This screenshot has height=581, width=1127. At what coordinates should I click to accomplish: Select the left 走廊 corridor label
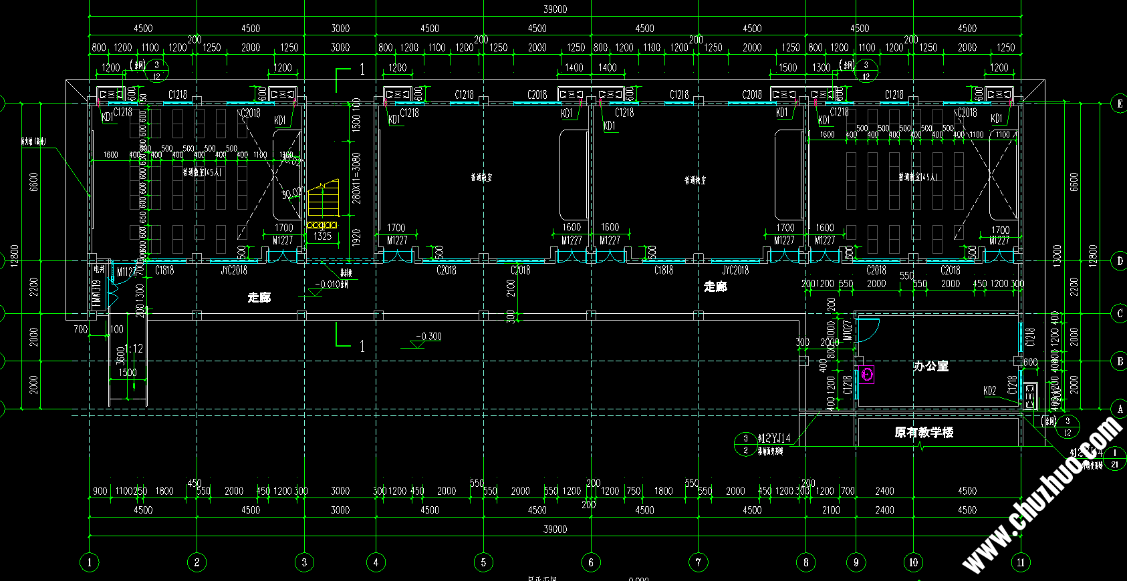259,297
